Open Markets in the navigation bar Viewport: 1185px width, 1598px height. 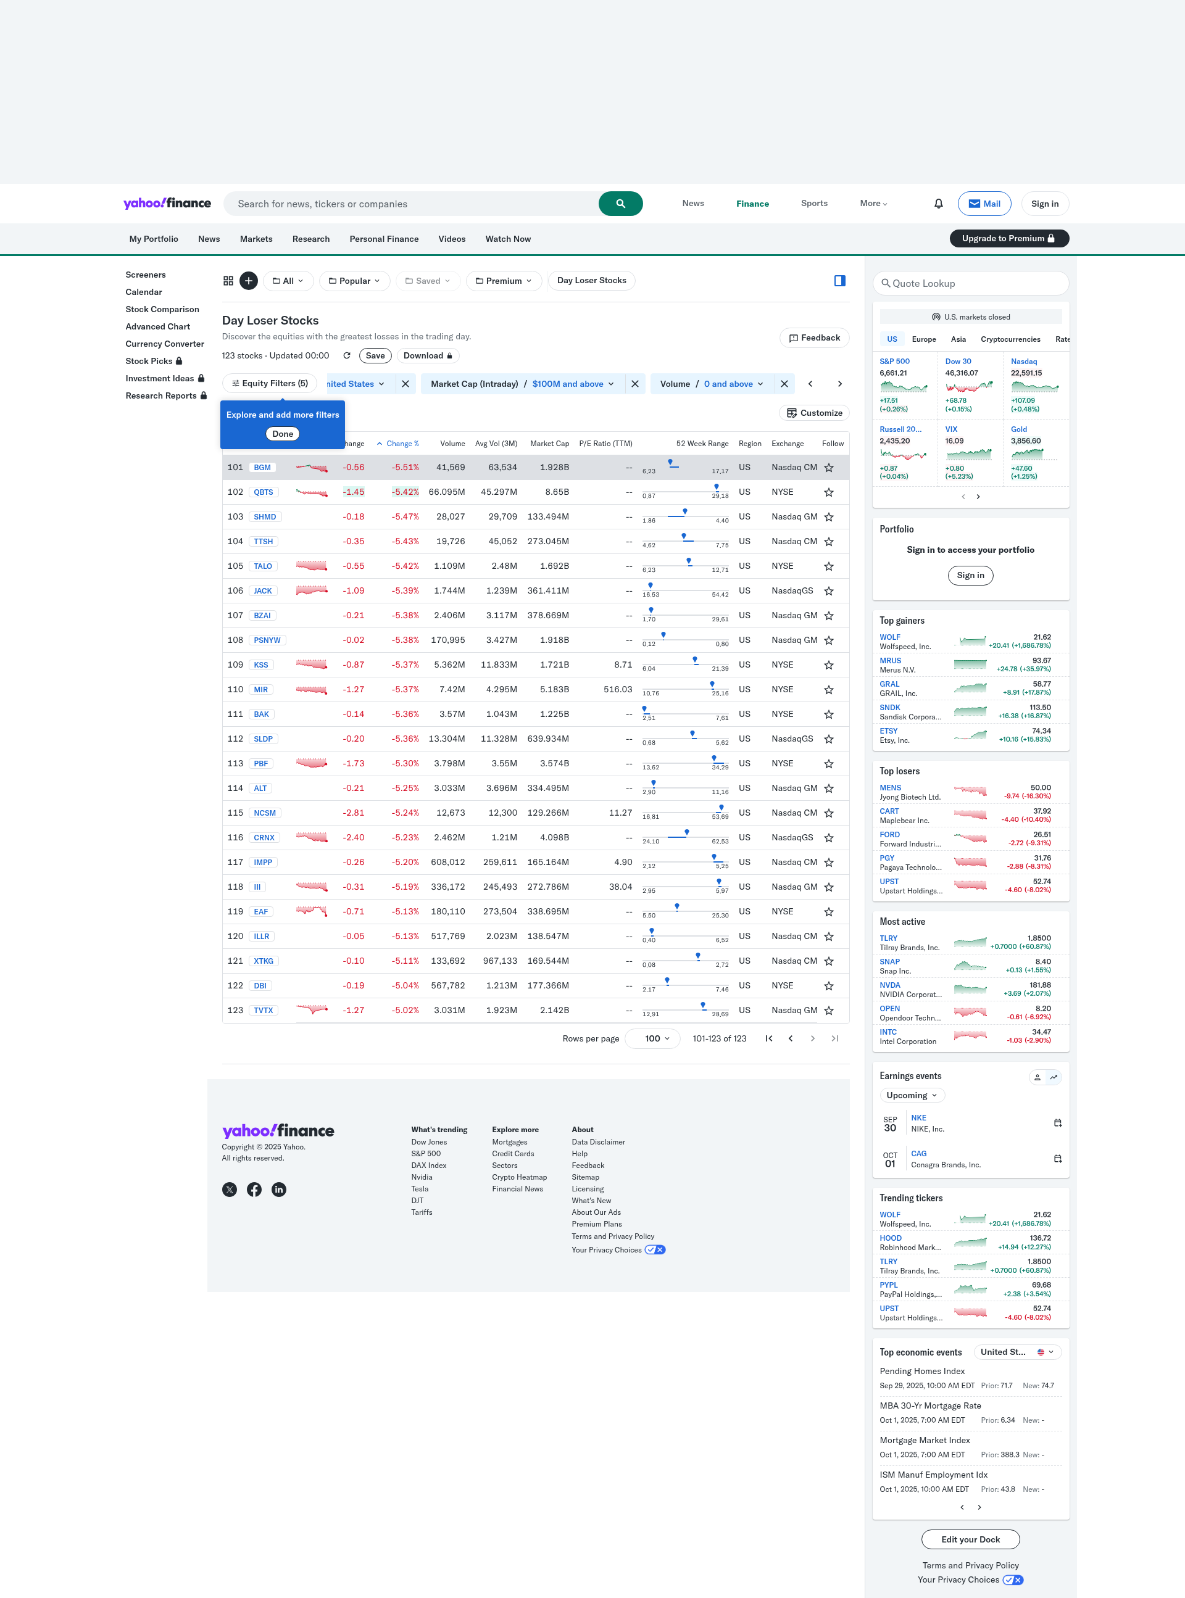click(256, 239)
